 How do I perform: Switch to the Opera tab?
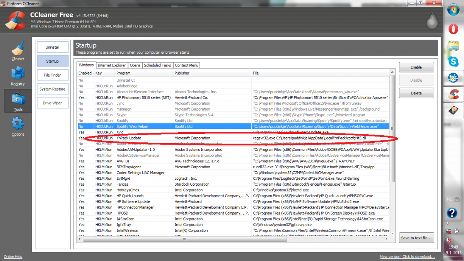pyautogui.click(x=135, y=65)
